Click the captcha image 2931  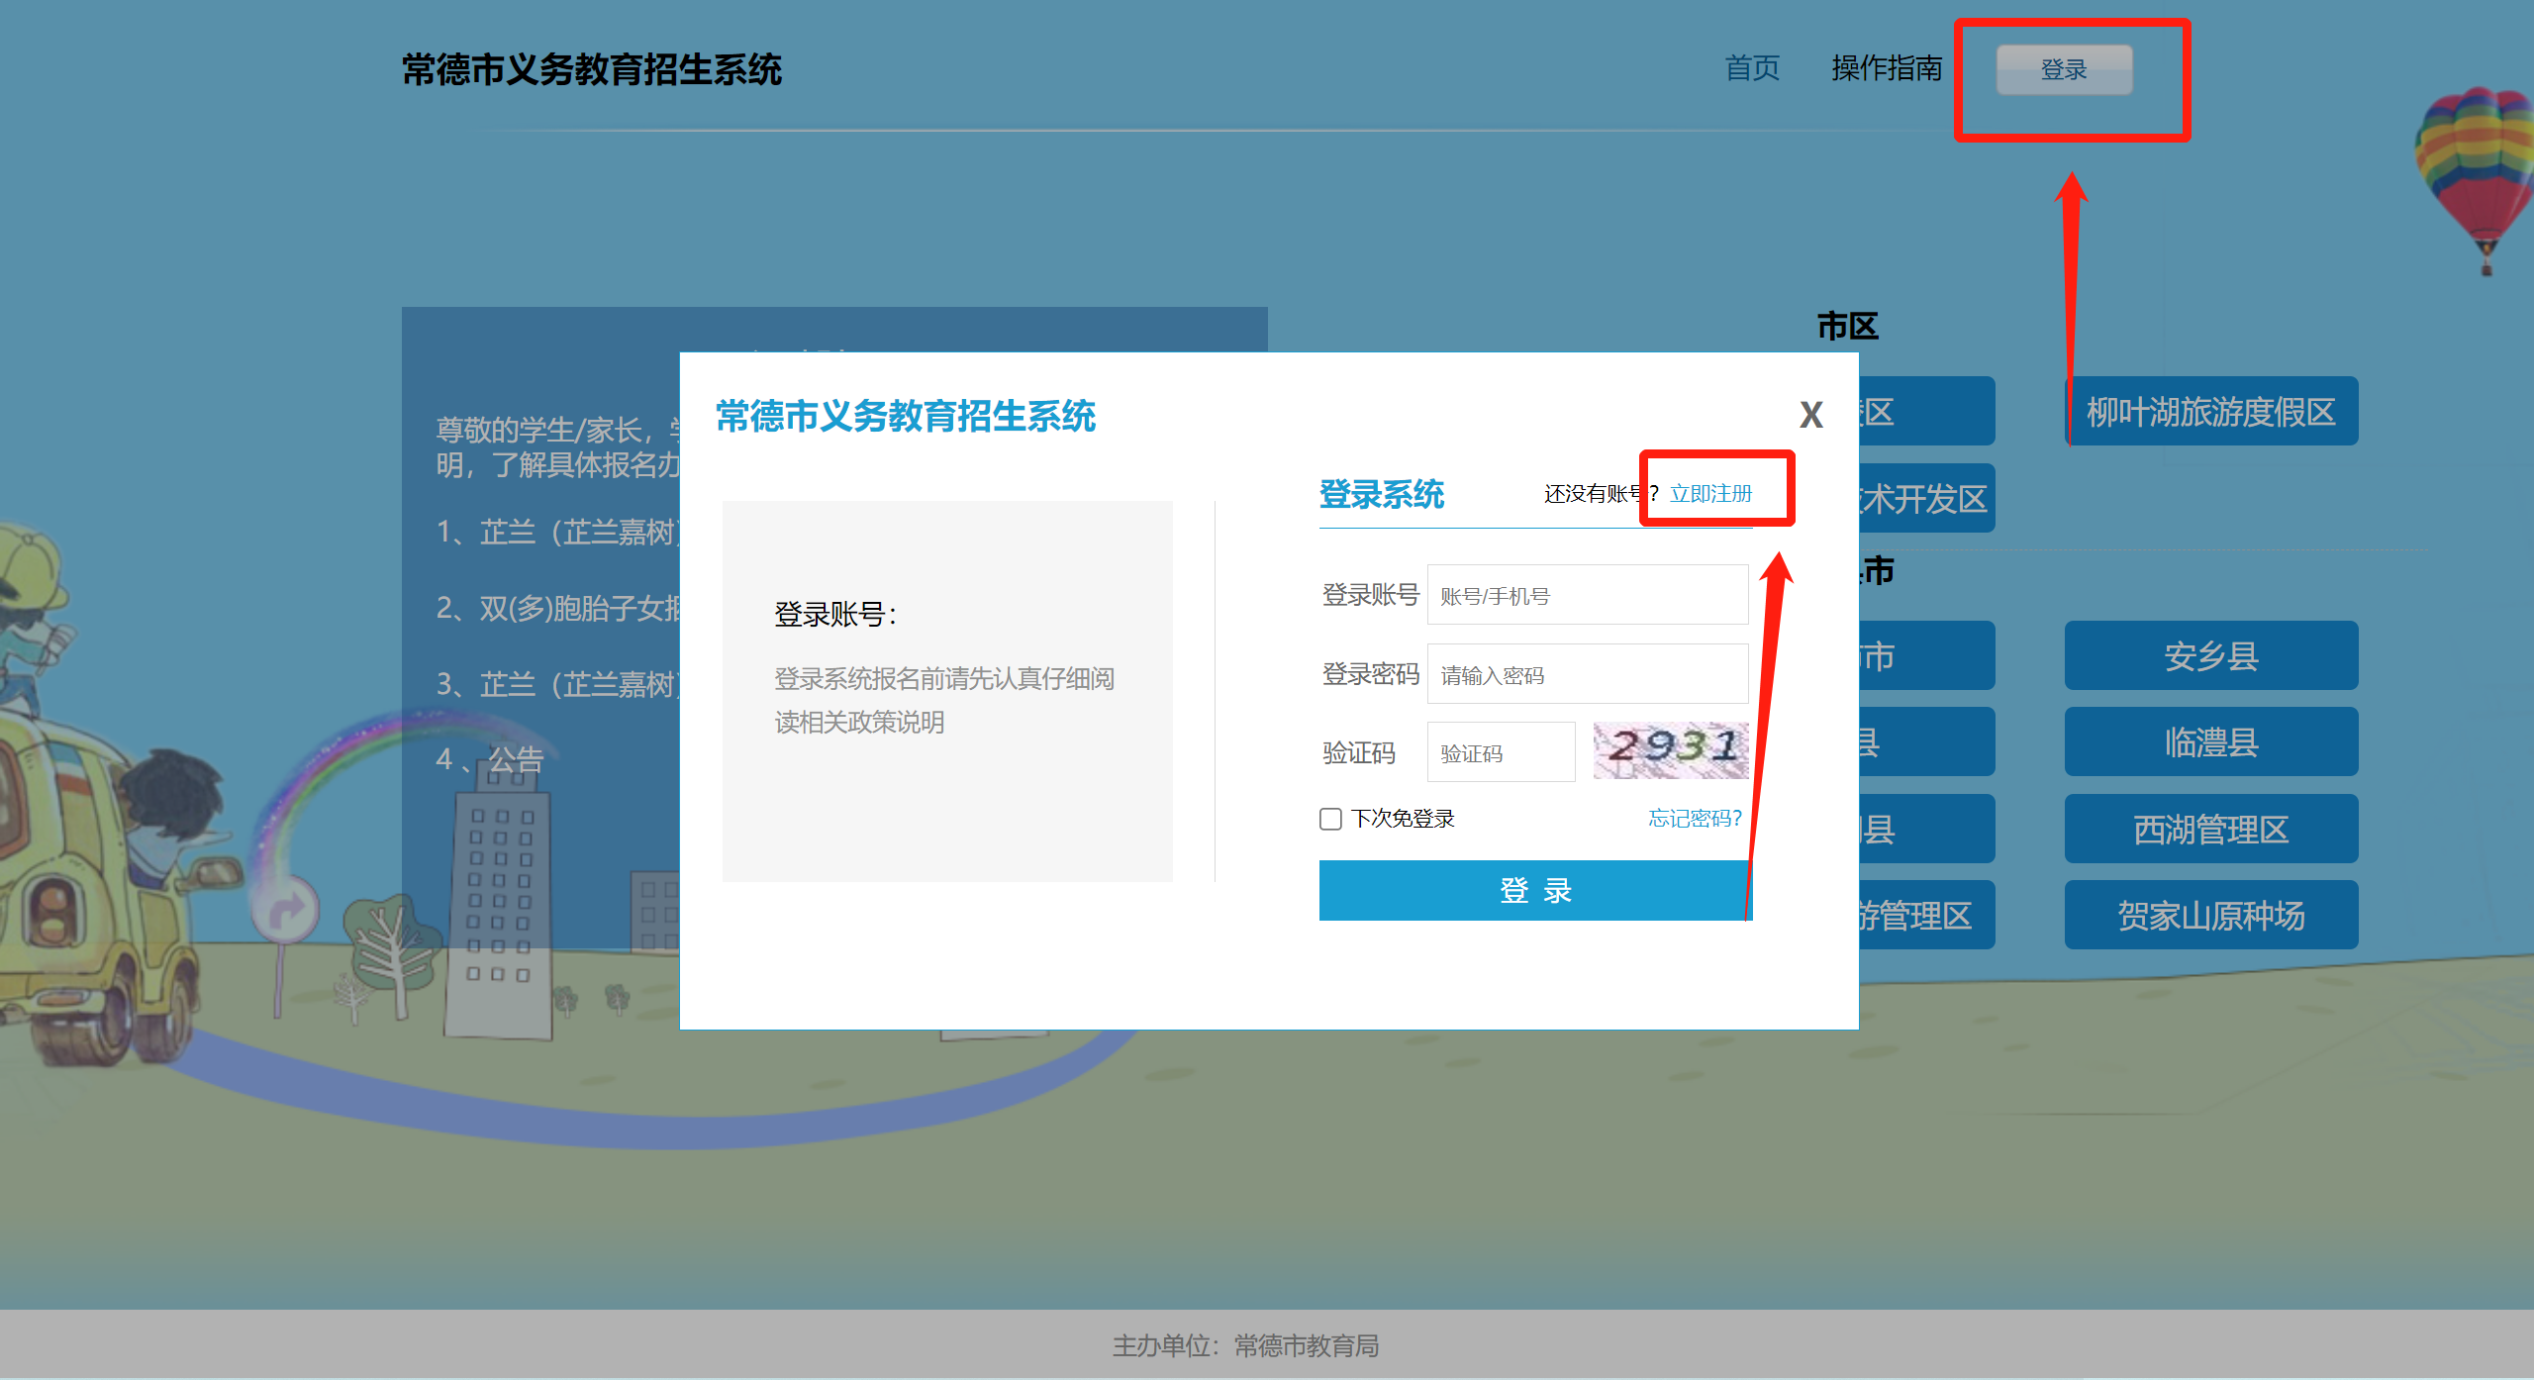point(1670,750)
